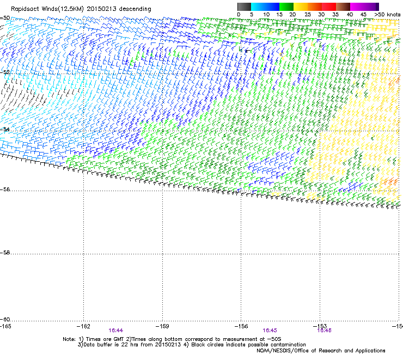Click the '-156' longitude label
Image resolution: width=403 pixels, height=354 pixels.
(x=241, y=326)
